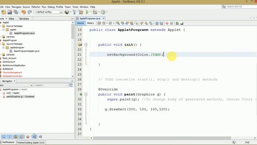Select the databaseConnection project
This screenshot has width=257, height=145.
[12, 76]
